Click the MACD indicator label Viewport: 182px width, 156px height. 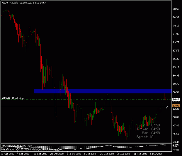(x=17, y=146)
